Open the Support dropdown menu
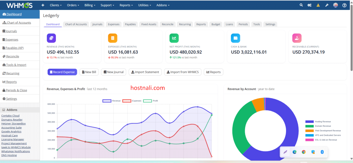Screen dimensions: 353x163 pos(107,5)
